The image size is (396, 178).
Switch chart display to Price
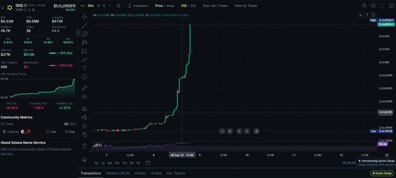click(159, 6)
